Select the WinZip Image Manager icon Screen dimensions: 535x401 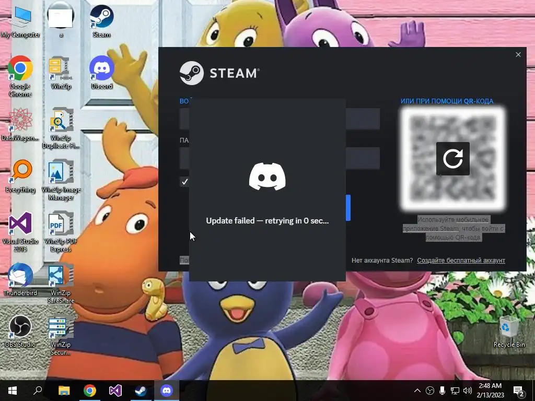pyautogui.click(x=61, y=180)
